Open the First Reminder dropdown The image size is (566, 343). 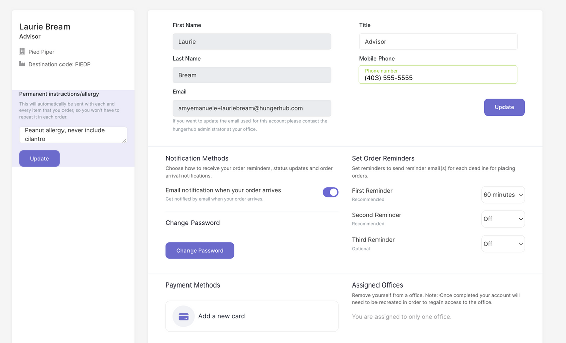pyautogui.click(x=503, y=195)
